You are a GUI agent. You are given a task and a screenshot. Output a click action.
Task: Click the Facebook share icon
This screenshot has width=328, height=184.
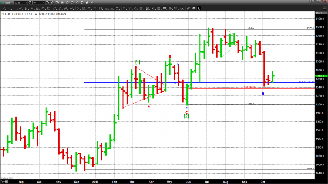coord(92,3)
